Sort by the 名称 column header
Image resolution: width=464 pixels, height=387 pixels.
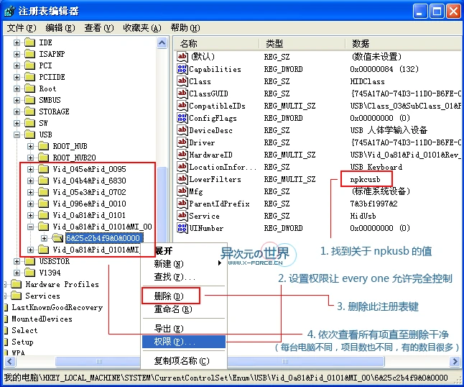pos(216,44)
